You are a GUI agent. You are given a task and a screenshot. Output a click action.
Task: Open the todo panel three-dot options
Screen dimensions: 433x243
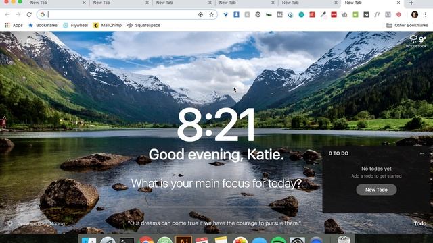point(422,153)
